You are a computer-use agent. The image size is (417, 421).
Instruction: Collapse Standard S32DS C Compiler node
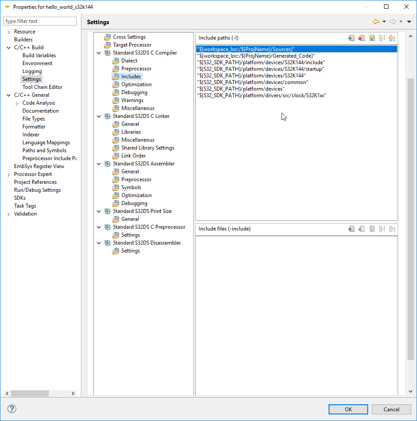tap(99, 53)
